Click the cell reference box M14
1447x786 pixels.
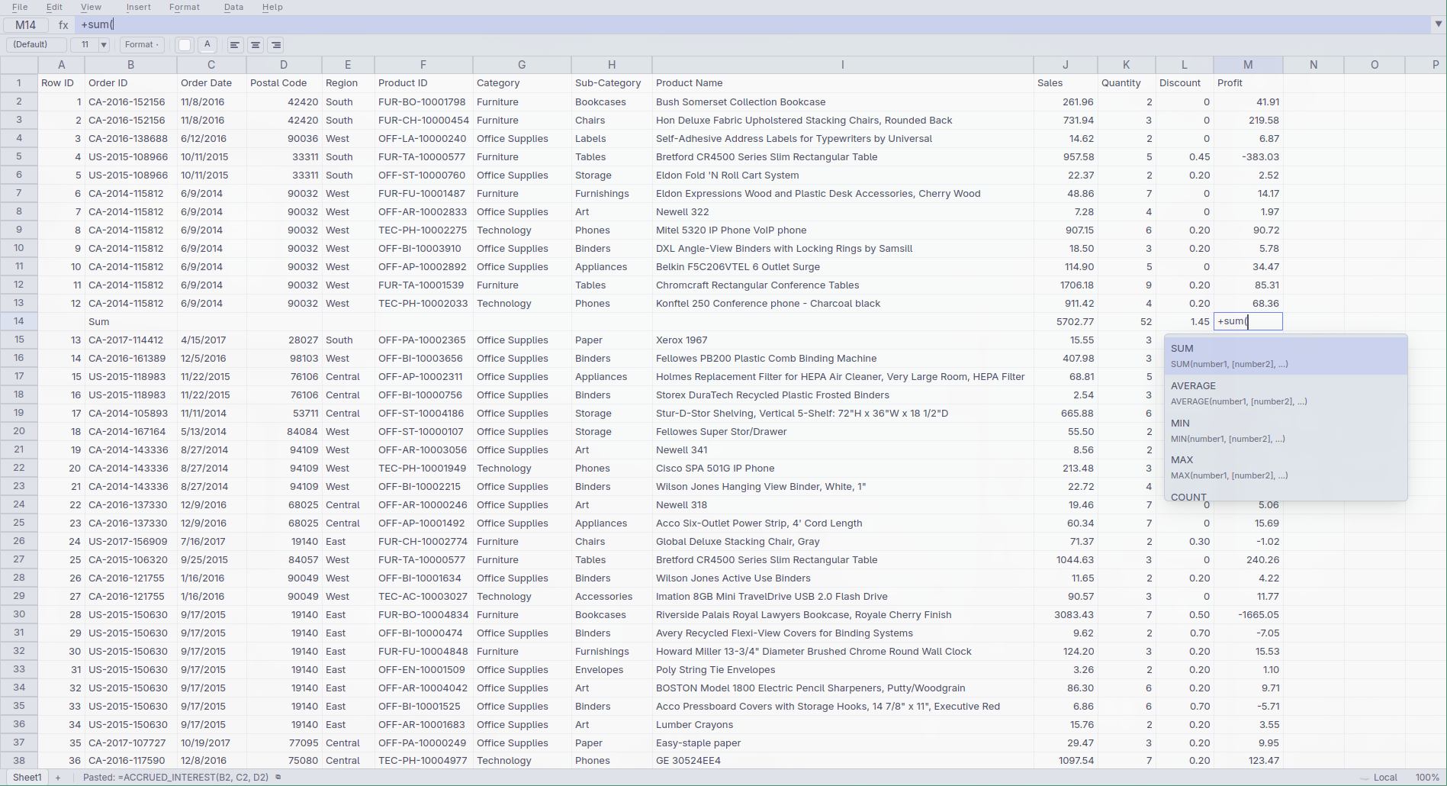25,25
